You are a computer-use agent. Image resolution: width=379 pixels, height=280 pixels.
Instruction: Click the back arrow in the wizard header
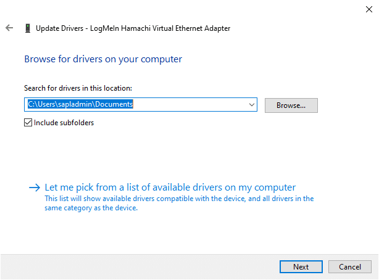click(x=9, y=28)
